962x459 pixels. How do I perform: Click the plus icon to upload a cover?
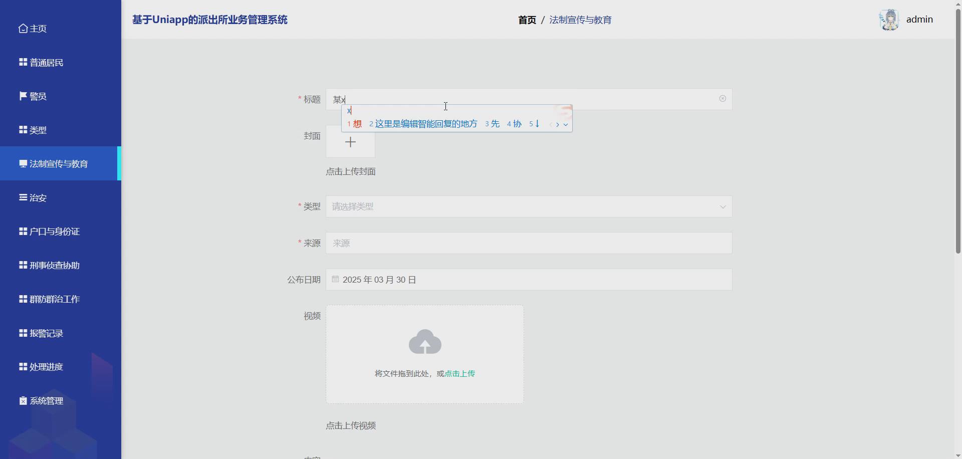pos(350,142)
